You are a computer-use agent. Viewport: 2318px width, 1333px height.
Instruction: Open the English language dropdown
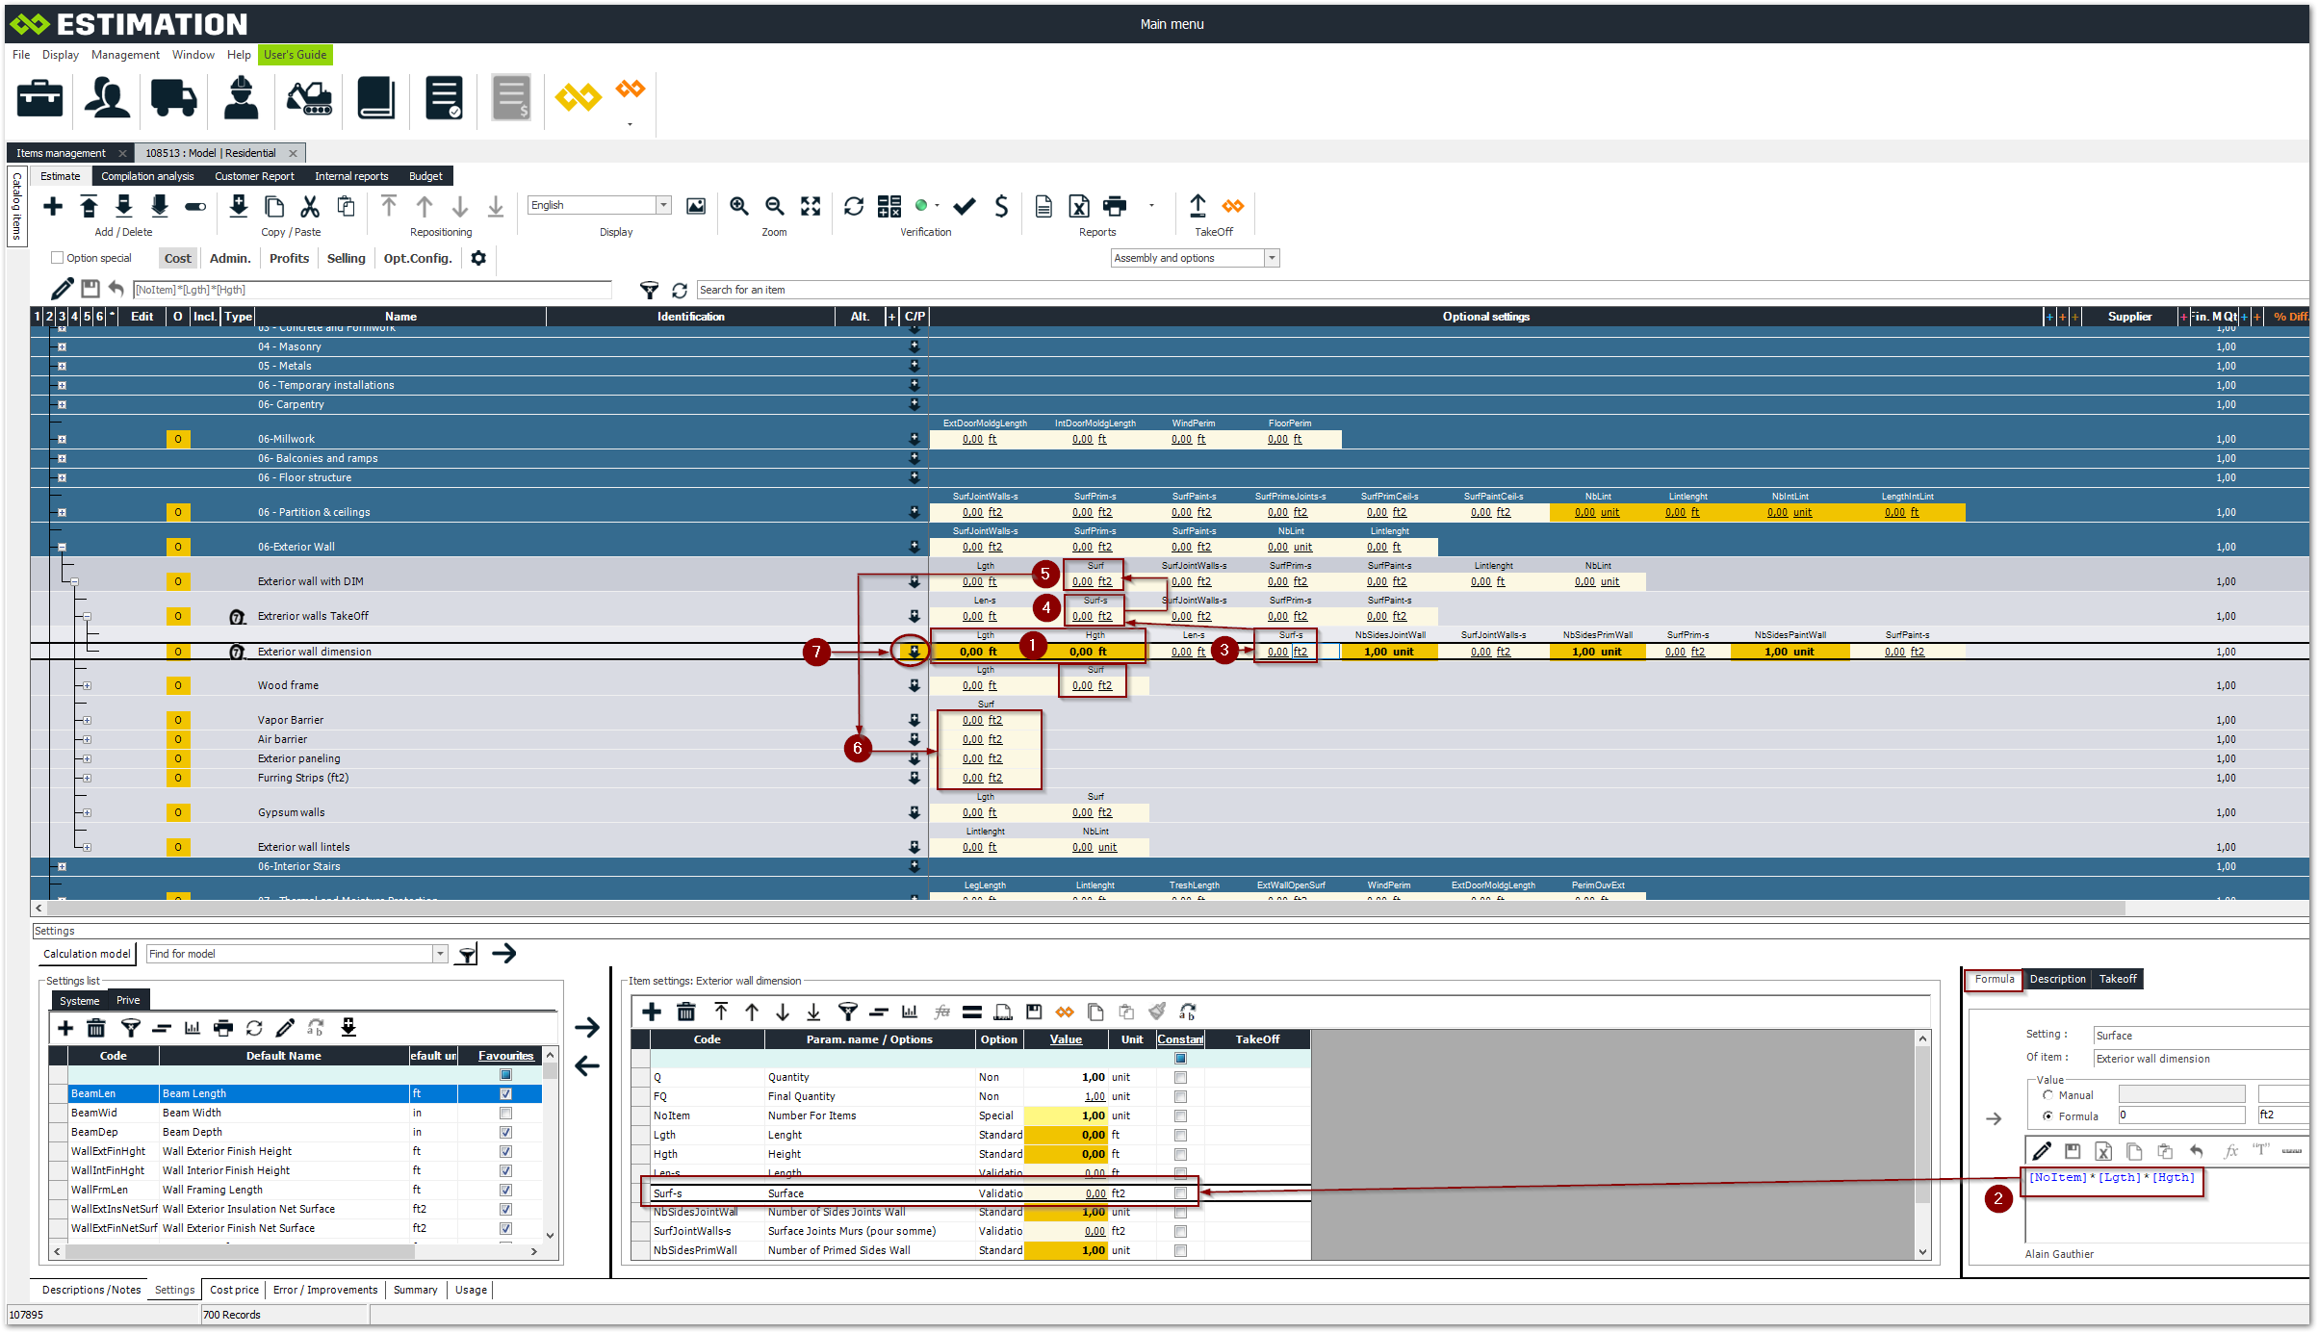(x=663, y=205)
